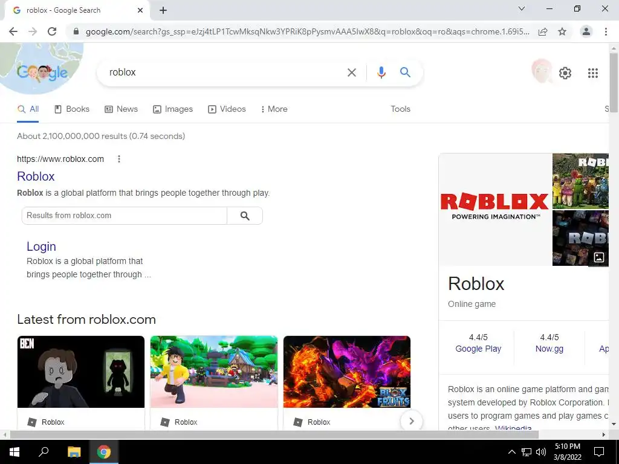Search within roblox.com using magnifier button
The width and height of the screenshot is (619, 464).
click(245, 216)
